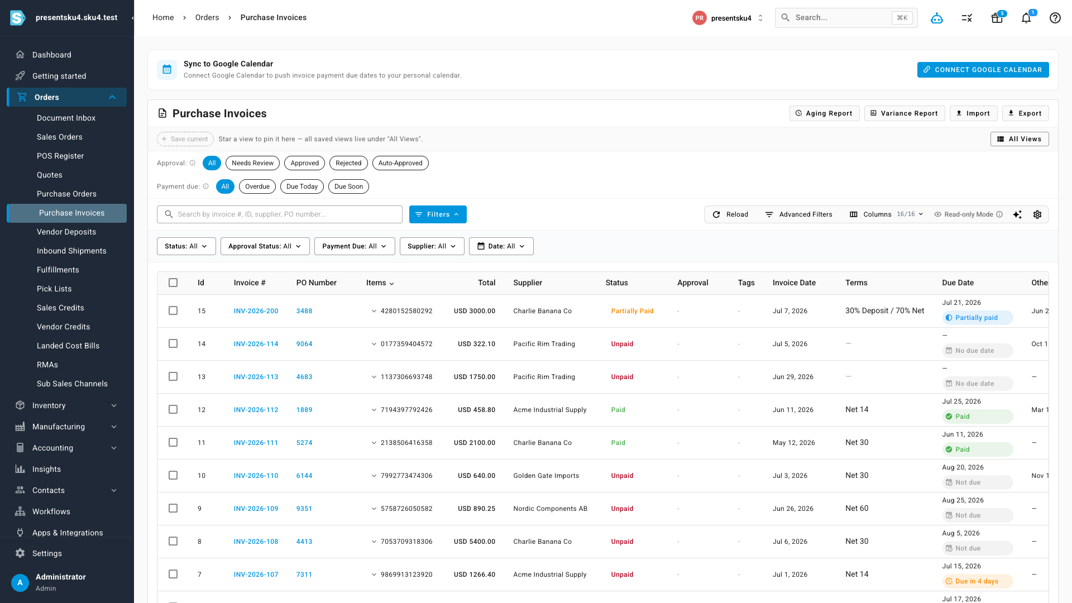1072x603 pixels.
Task: Expand the Accounting sidebar section
Action: 114,448
